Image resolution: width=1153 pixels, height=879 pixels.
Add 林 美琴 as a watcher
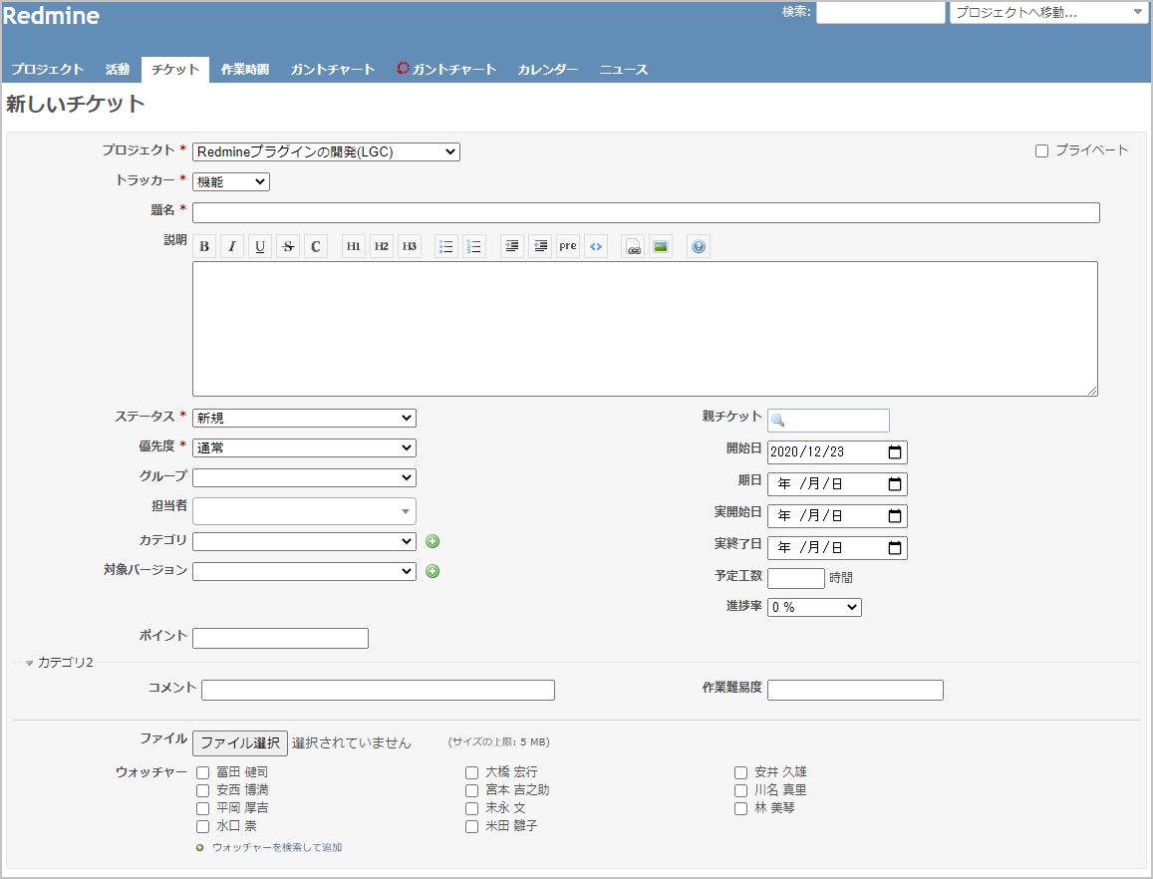point(741,808)
